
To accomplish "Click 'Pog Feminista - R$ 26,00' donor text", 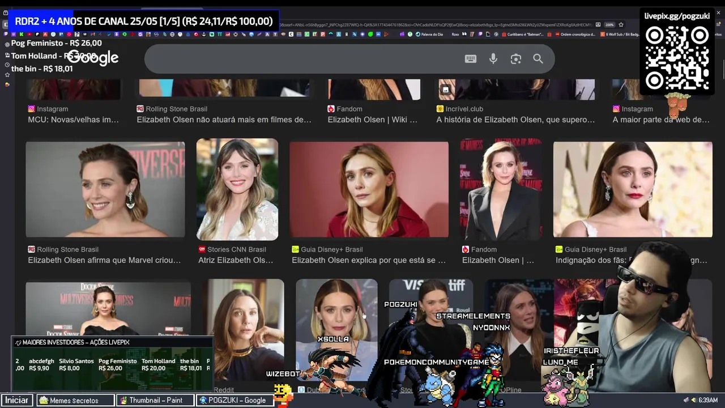I will point(57,43).
